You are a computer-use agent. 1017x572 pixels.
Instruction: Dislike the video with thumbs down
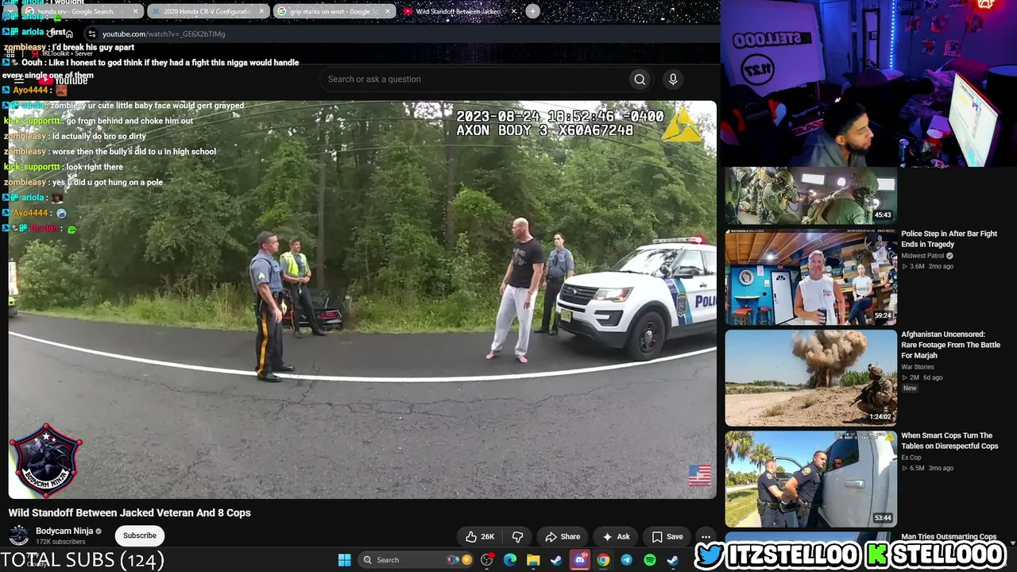[x=517, y=536]
